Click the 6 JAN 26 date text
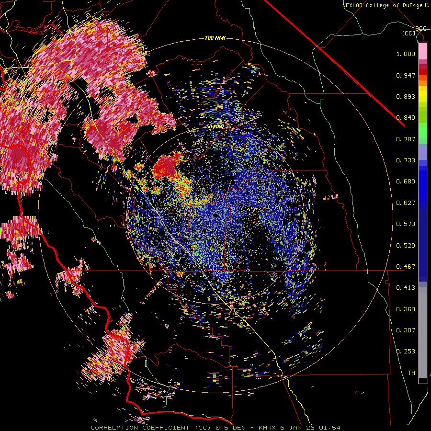The width and height of the screenshot is (431, 431). click(x=297, y=428)
